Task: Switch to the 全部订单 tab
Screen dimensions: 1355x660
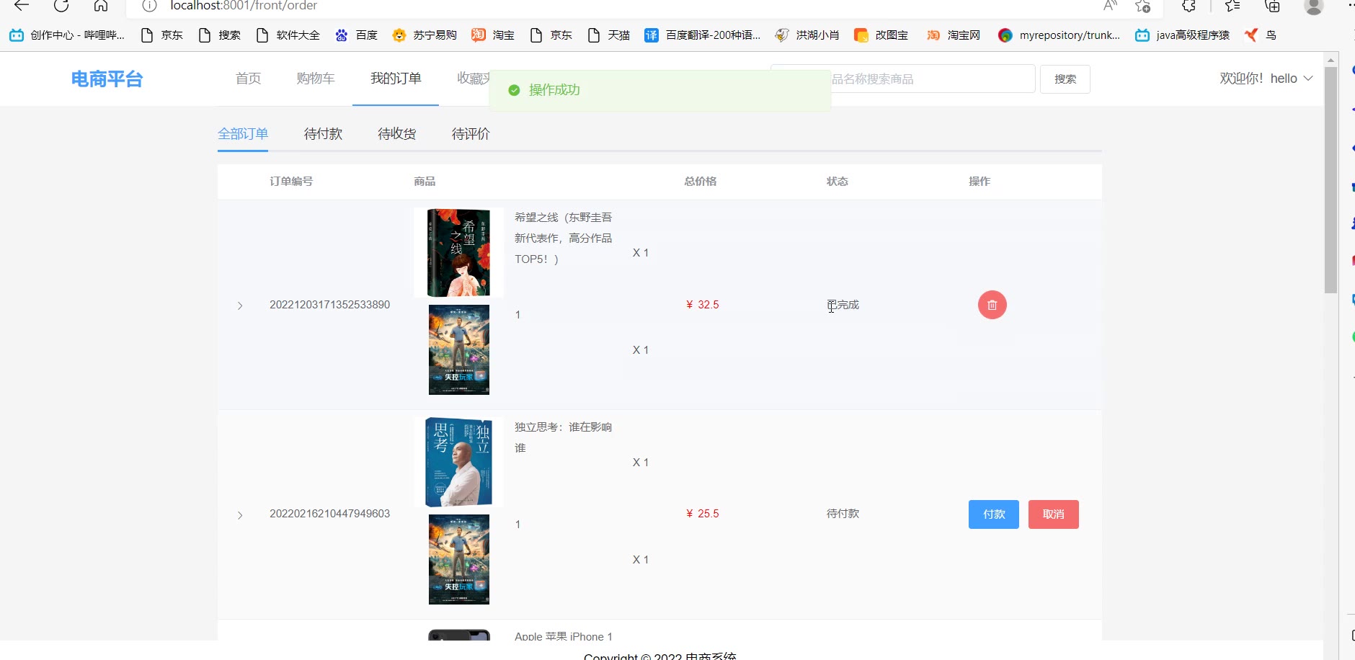Action: 243,134
